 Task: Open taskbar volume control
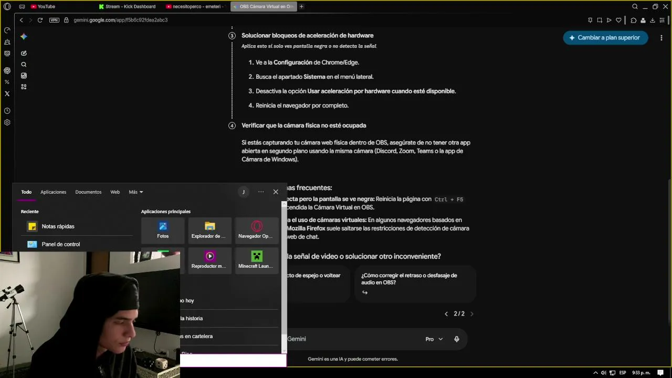coord(603,373)
